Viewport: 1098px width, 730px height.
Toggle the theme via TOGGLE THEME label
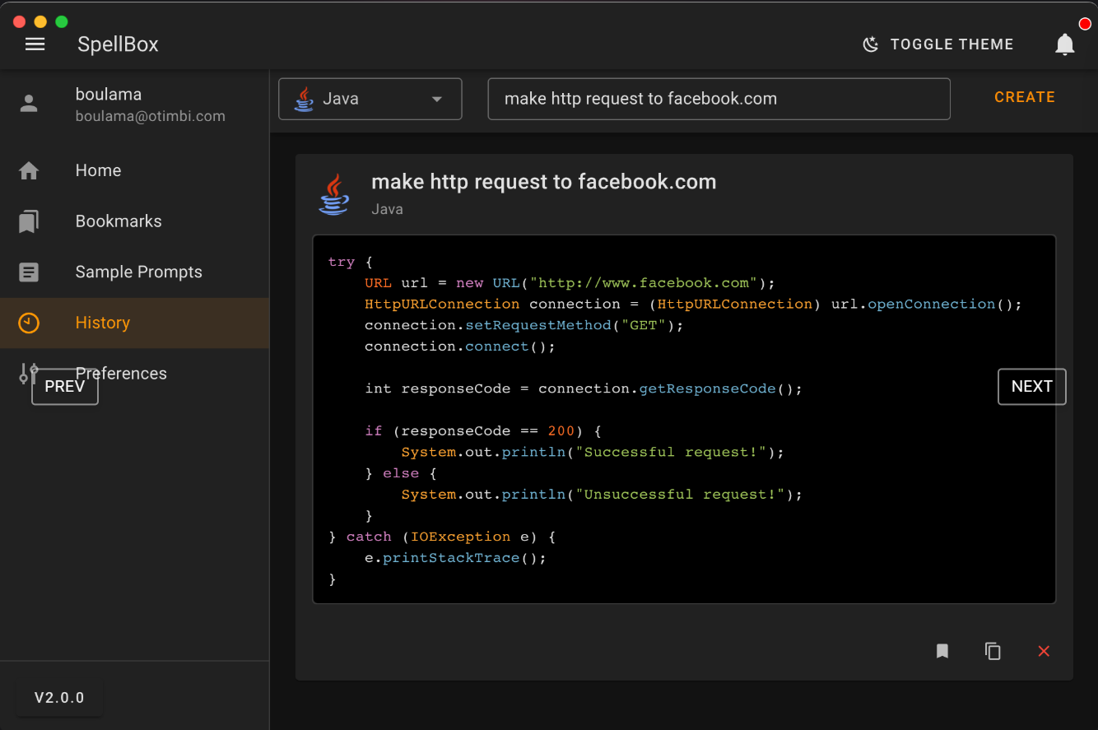point(951,44)
